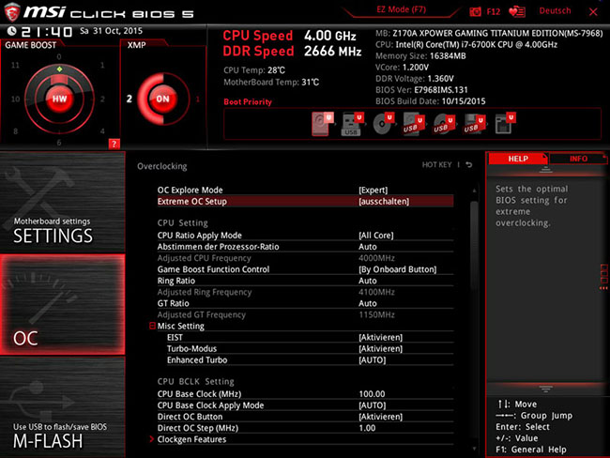610x458 pixels.
Task: Click the Adjusted GT Frequency 1150MHz row
Action: tap(305, 314)
